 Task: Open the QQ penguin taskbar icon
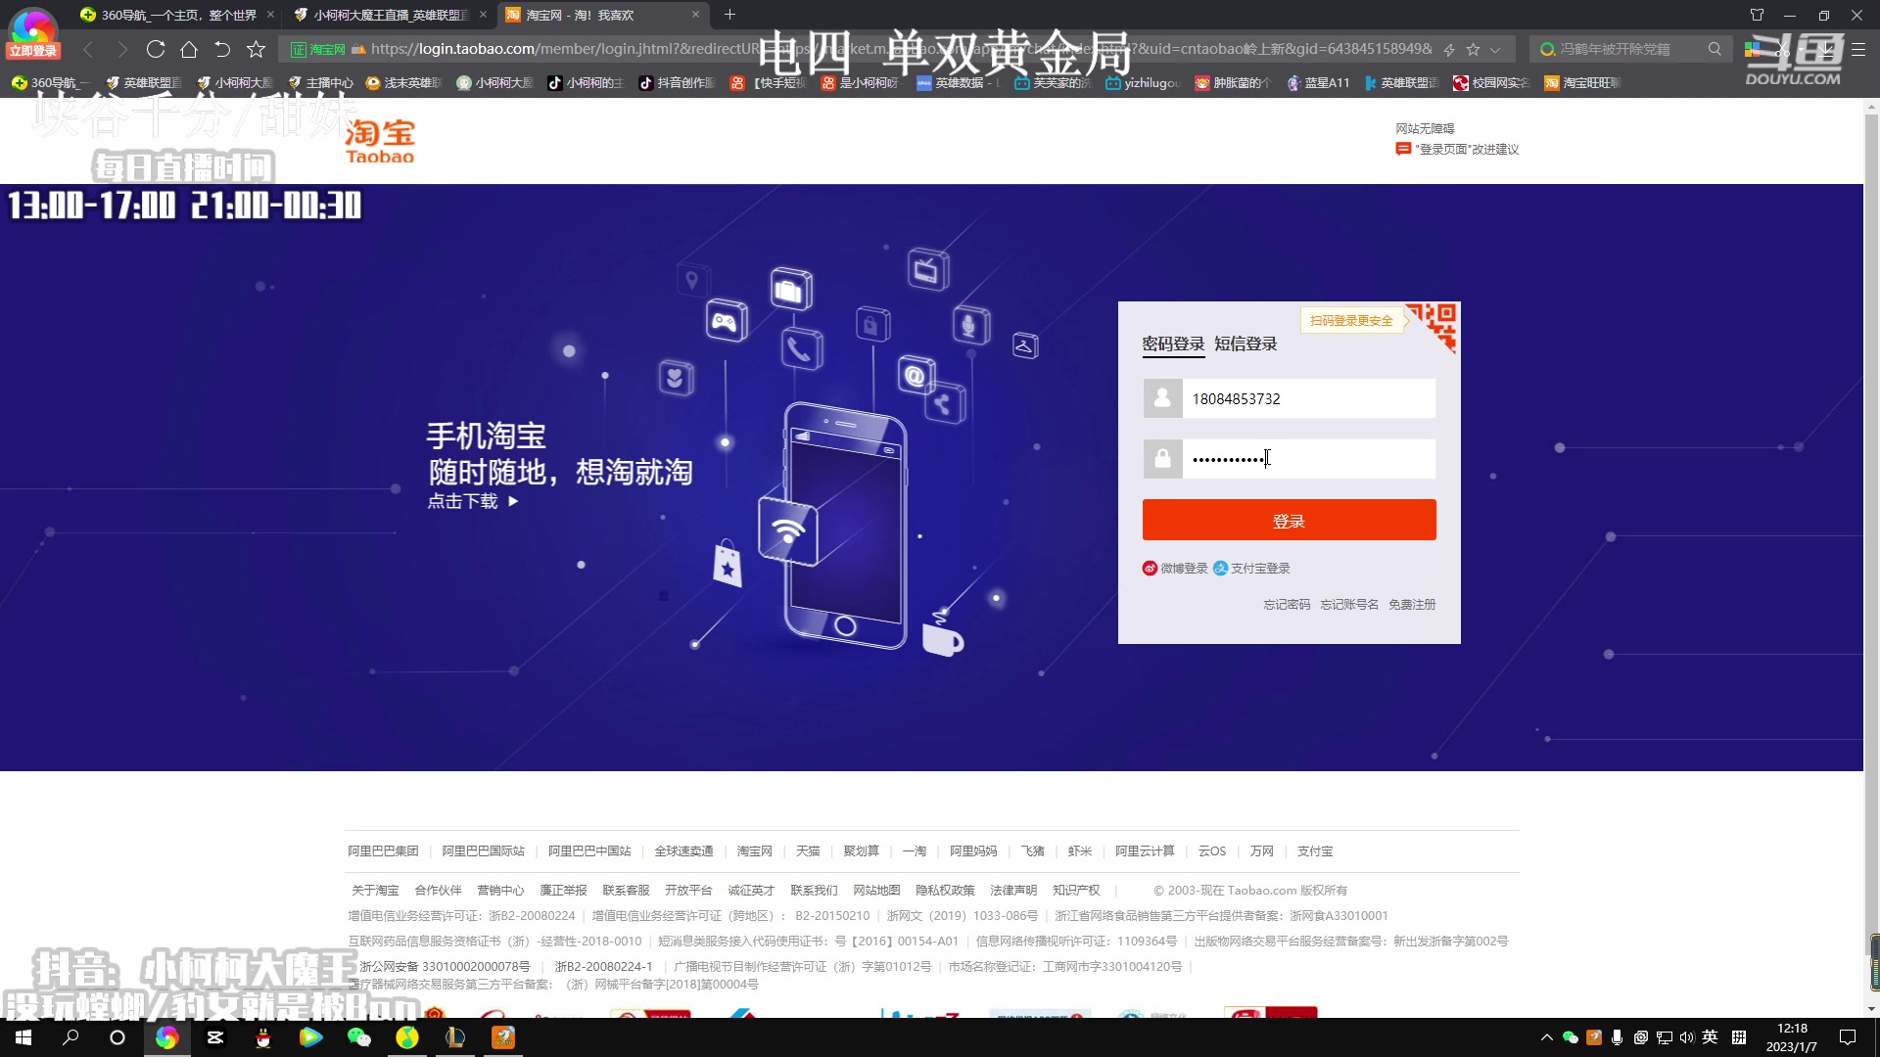point(262,1037)
